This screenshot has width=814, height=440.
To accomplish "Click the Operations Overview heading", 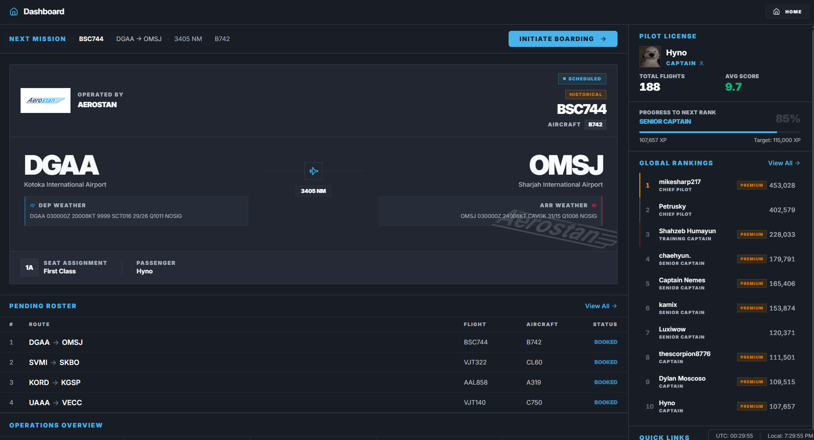I will pos(56,425).
